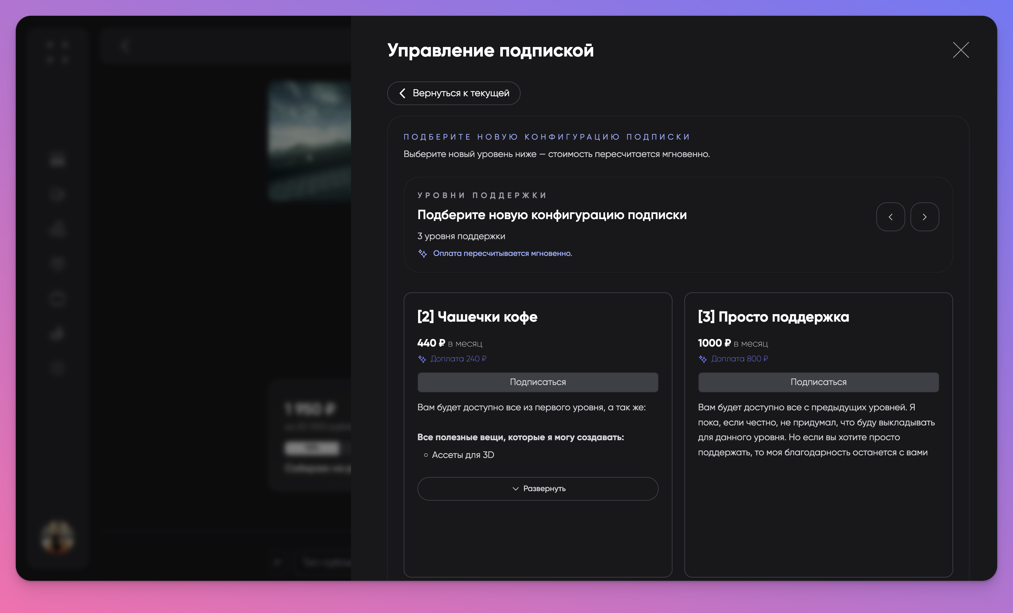Click the sparkle icon beside "Оплата пересчитывается мгновенно"

pyautogui.click(x=423, y=254)
